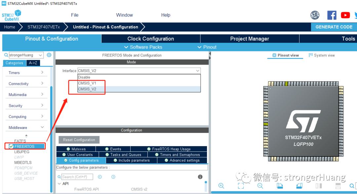Click the fit-to-screen frame icon
The height and width of the screenshot is (194, 357).
coord(241,186)
